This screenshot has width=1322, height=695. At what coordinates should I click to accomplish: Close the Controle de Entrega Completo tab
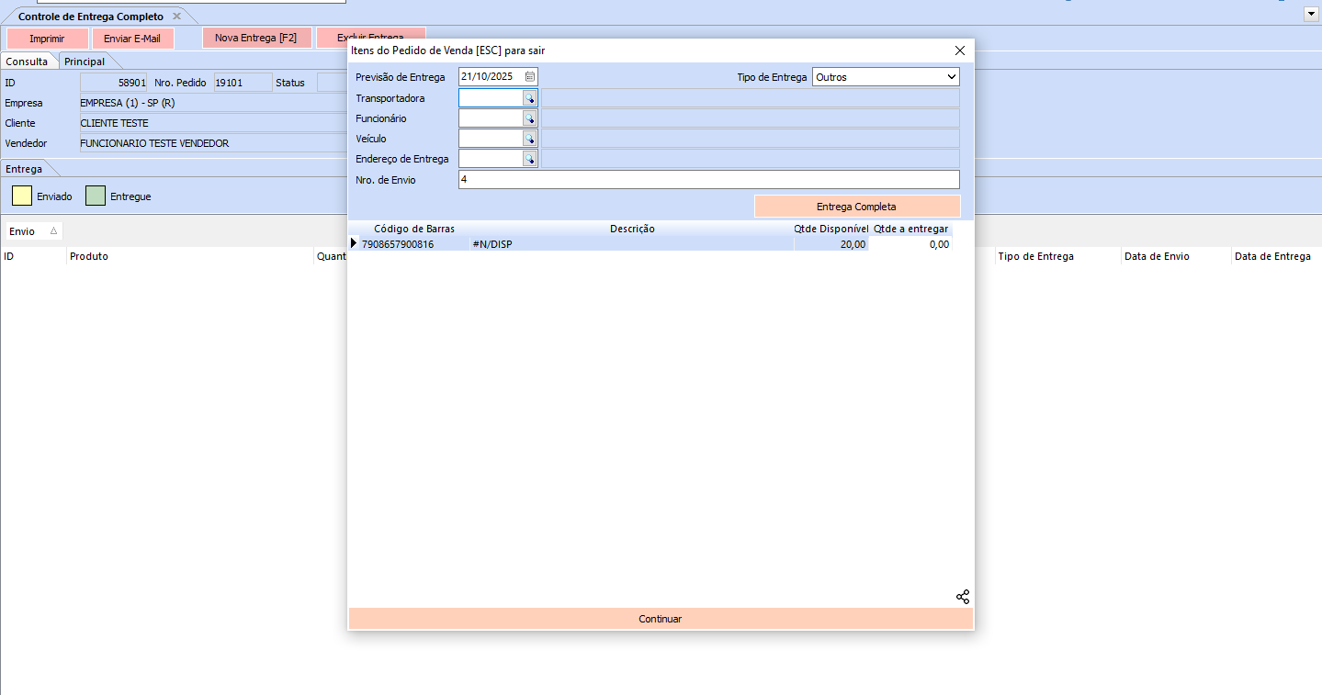coord(176,17)
